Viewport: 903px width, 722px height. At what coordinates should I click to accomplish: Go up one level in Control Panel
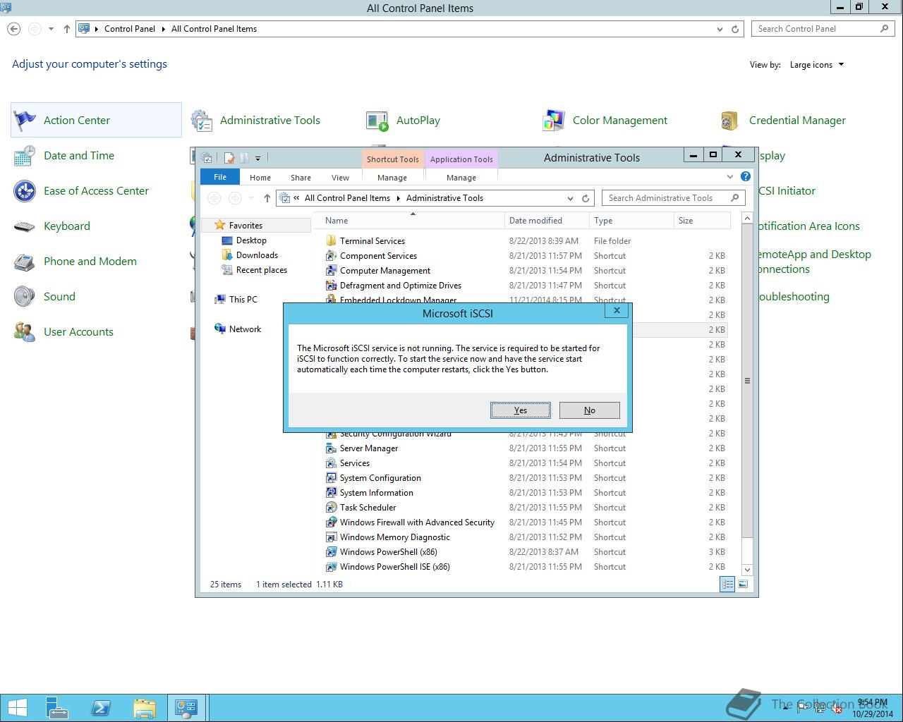(67, 29)
